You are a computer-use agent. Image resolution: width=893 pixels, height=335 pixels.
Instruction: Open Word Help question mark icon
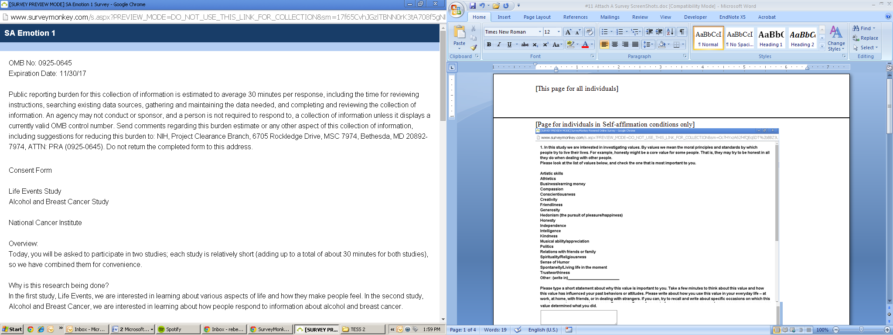click(x=888, y=17)
